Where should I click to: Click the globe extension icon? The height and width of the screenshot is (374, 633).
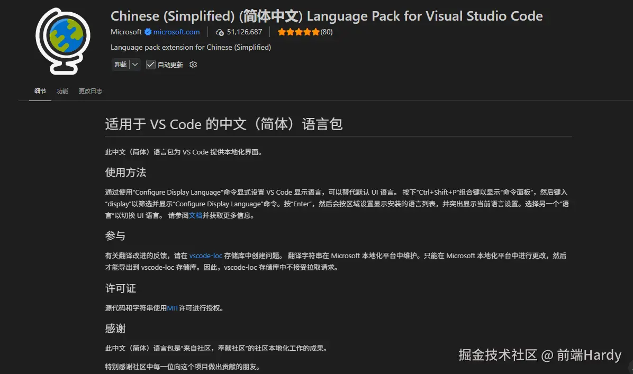click(63, 41)
